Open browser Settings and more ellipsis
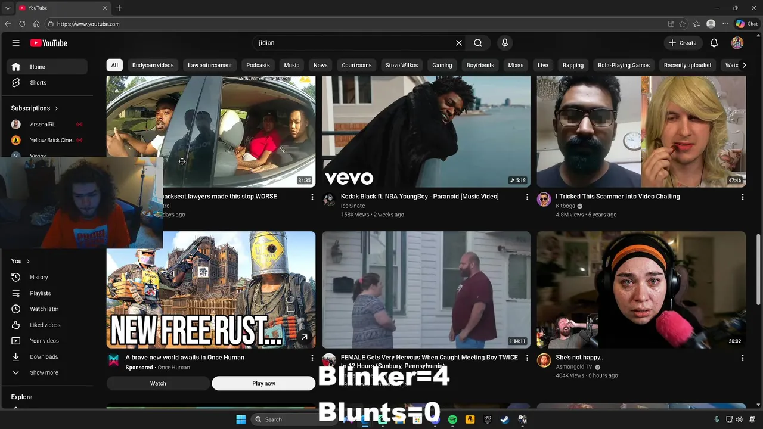Screen dimensions: 763x429 point(725,24)
